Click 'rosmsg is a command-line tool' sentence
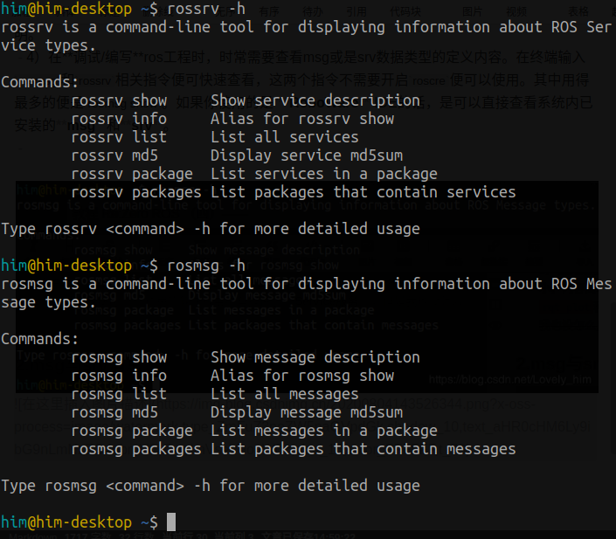616x539 pixels. click(307, 284)
